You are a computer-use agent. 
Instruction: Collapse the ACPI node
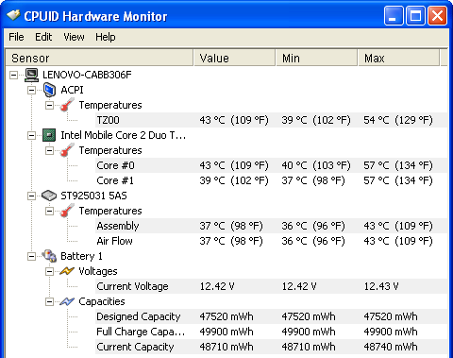[x=31, y=90]
